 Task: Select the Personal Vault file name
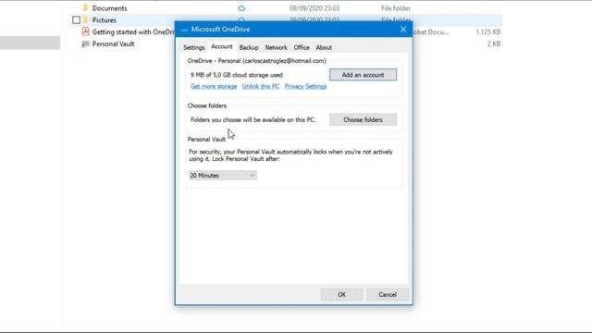click(x=113, y=44)
